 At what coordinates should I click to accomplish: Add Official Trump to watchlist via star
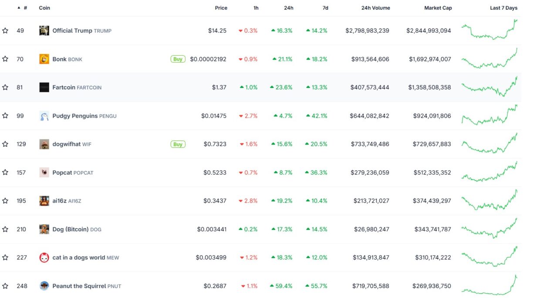(x=5, y=30)
